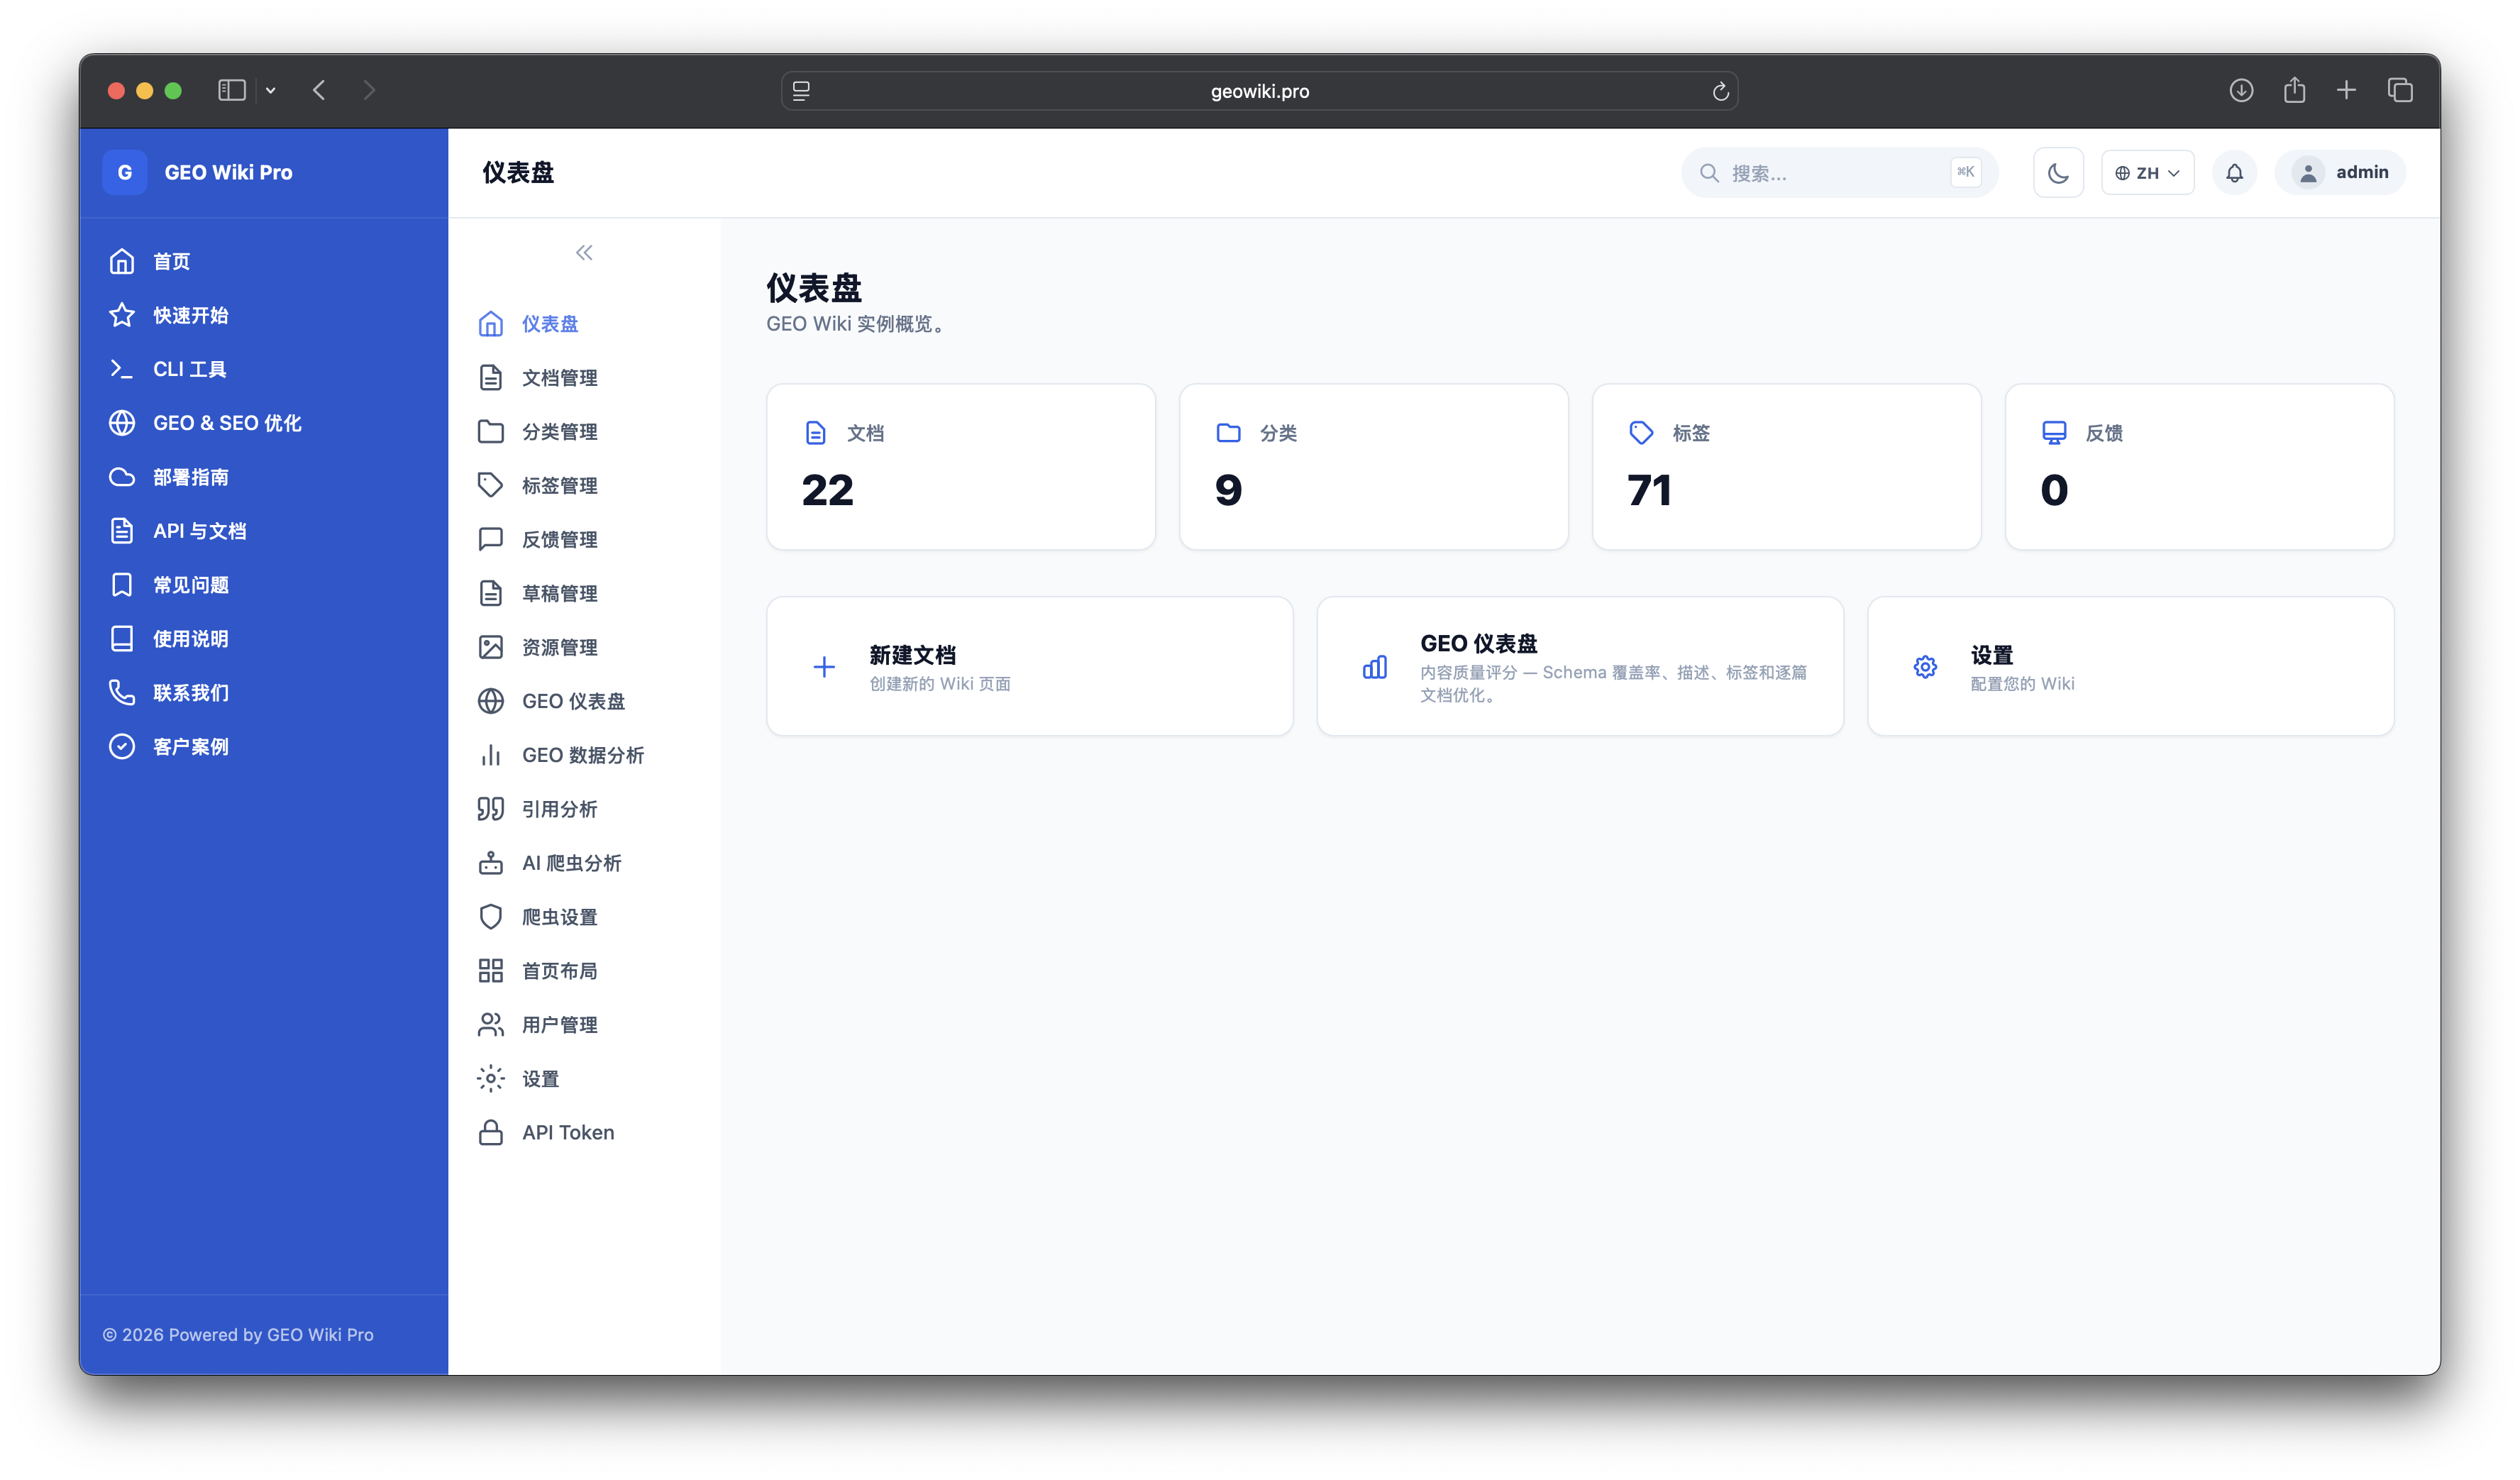
Task: Click the site settings icon in address bar
Action: 801,91
